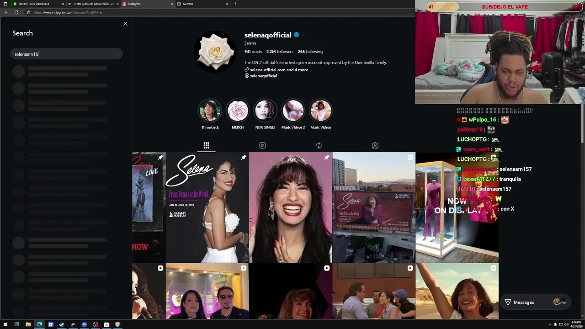Click the avatars in the Messages pill
The image size is (585, 329).
(x=559, y=302)
